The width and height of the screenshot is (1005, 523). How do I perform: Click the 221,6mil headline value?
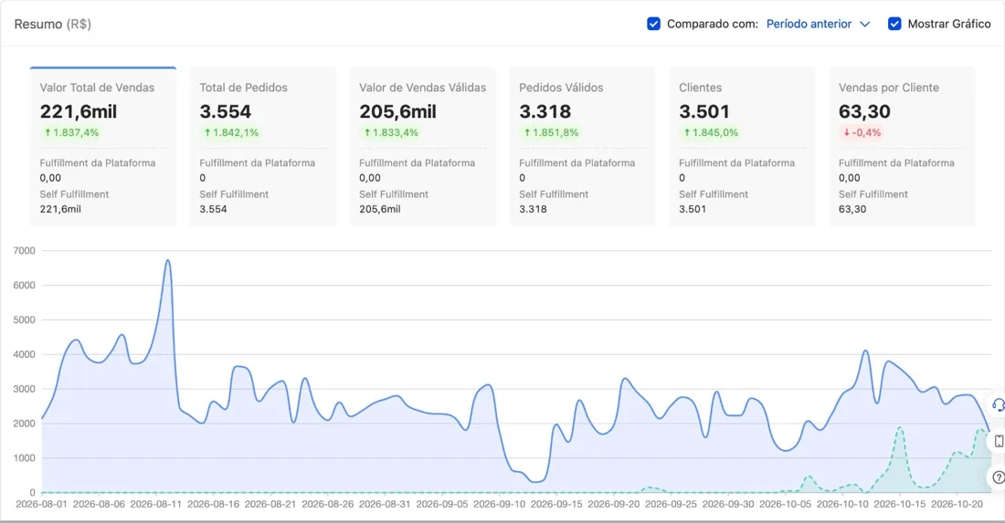(79, 111)
